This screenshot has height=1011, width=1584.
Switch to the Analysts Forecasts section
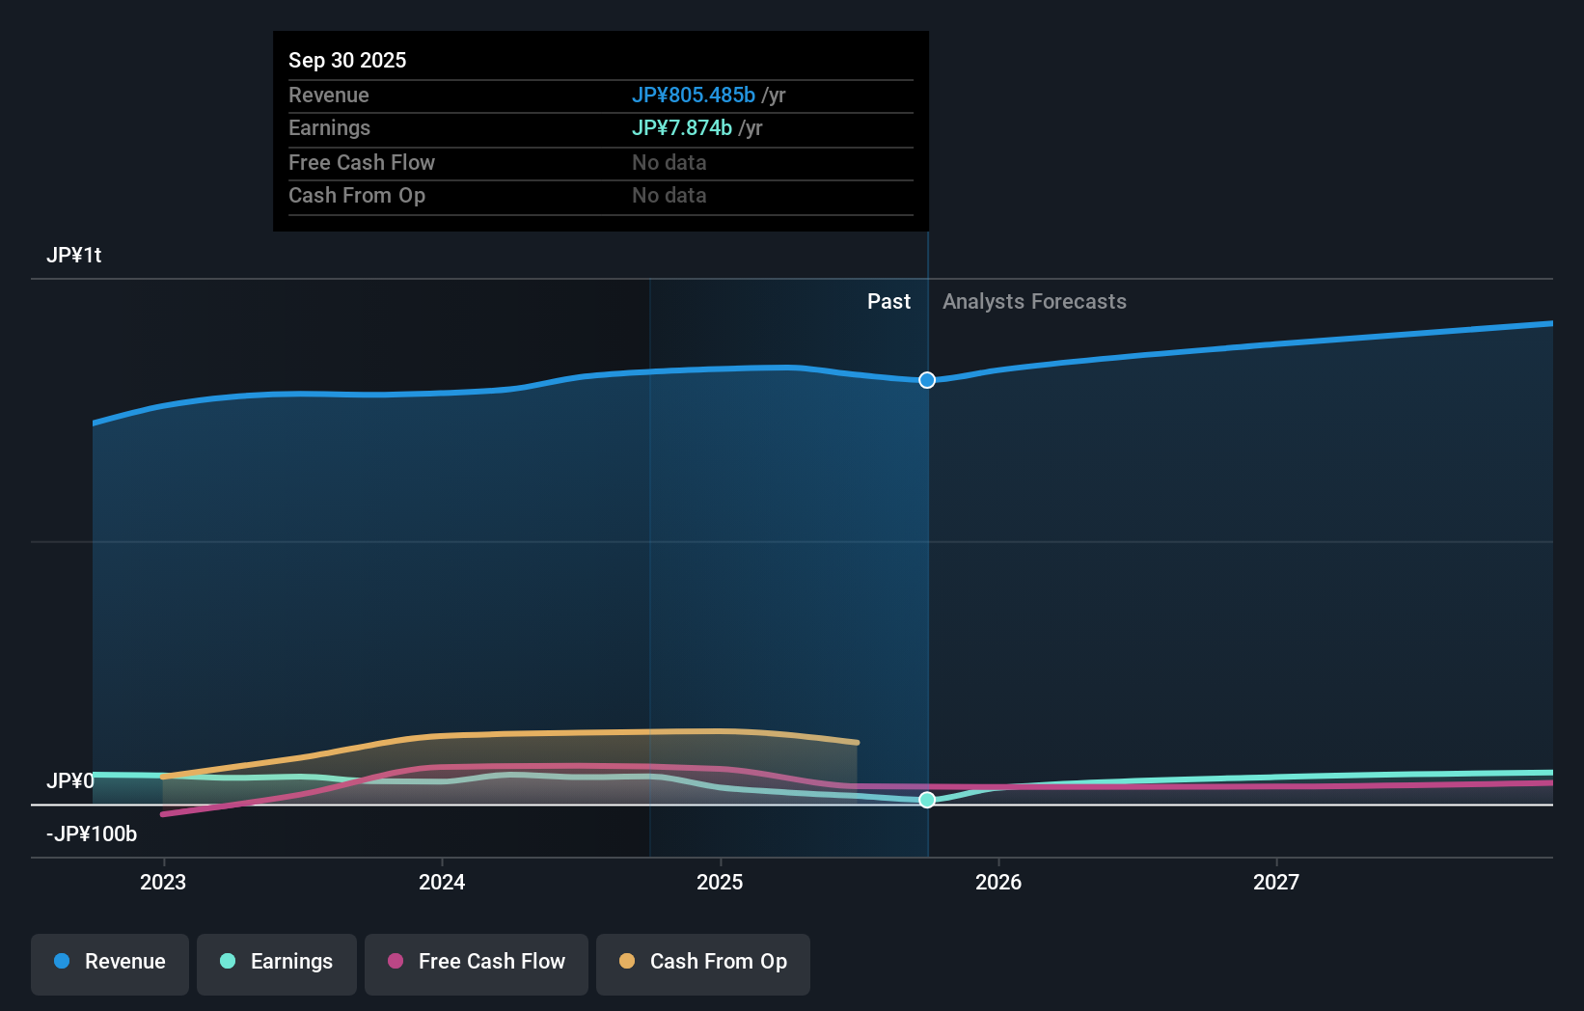[1034, 301]
